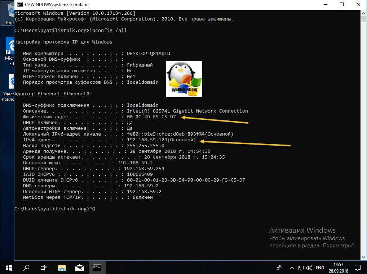Click the cmd.exe taskbar button
The image size is (367, 274).
click(97, 268)
